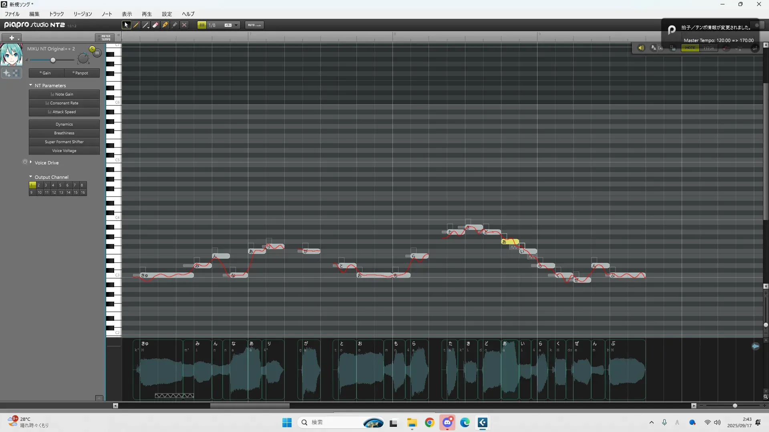
Task: Collapse the NT Parameters section
Action: 31,85
